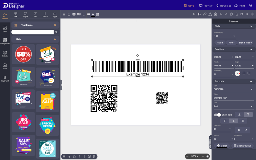The width and height of the screenshot is (256, 160).
Task: Undo the last action
Action: 220,14
